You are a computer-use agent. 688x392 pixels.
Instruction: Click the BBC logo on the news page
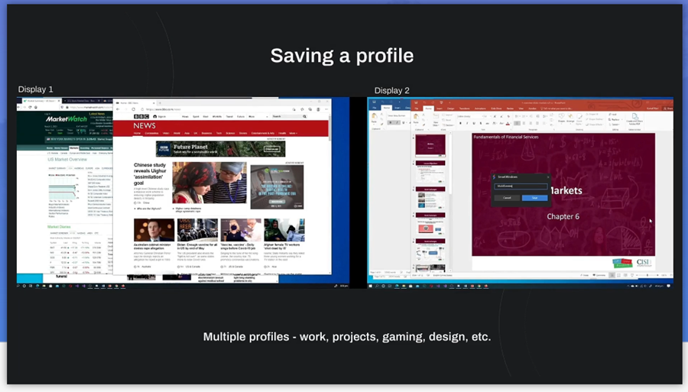[x=141, y=117]
